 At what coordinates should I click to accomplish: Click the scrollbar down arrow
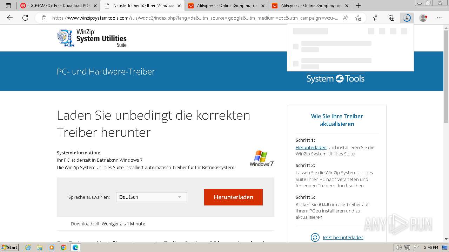click(x=446, y=239)
